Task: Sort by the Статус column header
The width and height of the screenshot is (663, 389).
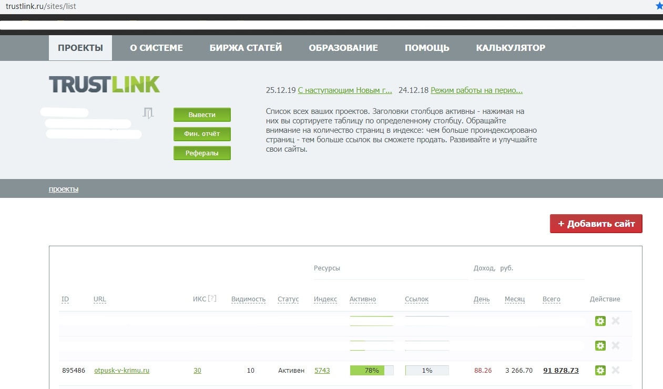Action: coord(288,299)
